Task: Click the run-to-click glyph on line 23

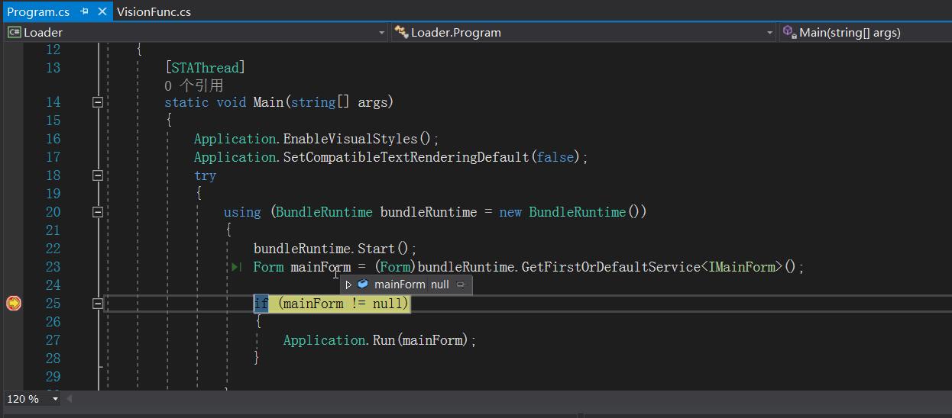Action: tap(237, 267)
